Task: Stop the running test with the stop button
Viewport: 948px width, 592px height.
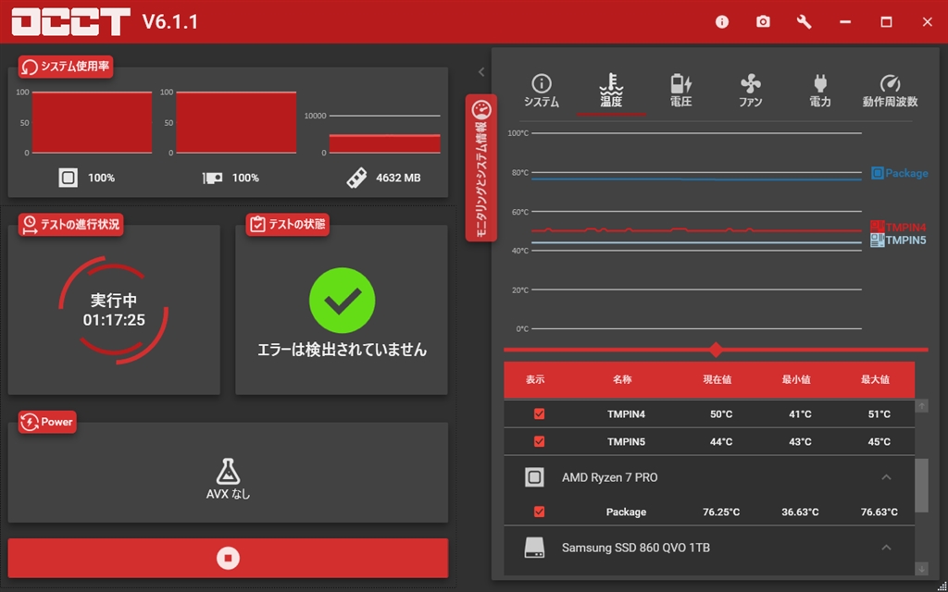Action: point(228,558)
